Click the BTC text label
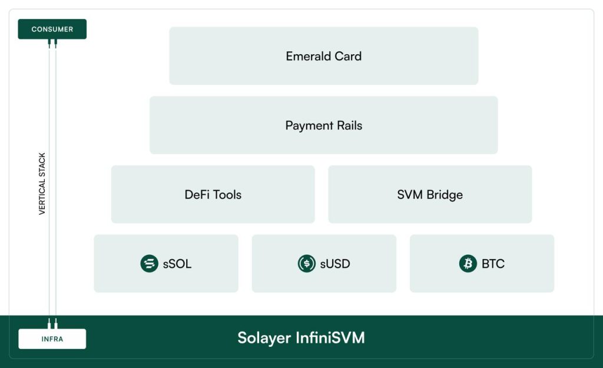Viewport: 603px width, 368px height. pos(493,264)
